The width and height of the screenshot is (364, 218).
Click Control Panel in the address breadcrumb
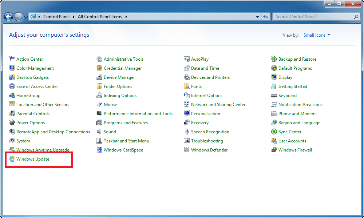tap(56, 17)
